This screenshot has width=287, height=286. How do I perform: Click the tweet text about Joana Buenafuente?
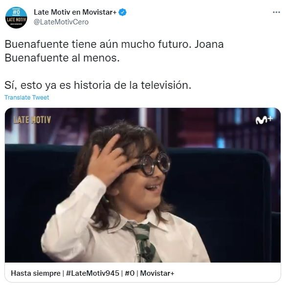114,51
